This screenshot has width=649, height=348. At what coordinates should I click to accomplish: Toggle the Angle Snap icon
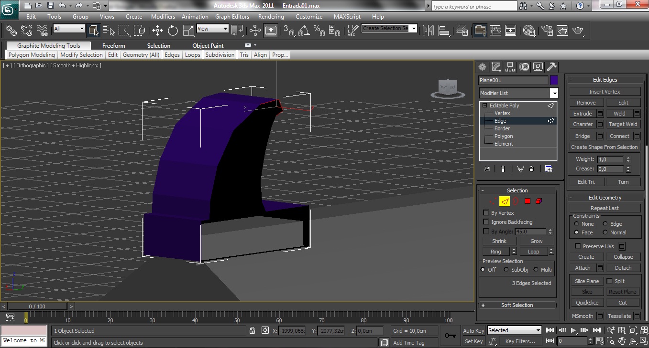click(x=304, y=31)
